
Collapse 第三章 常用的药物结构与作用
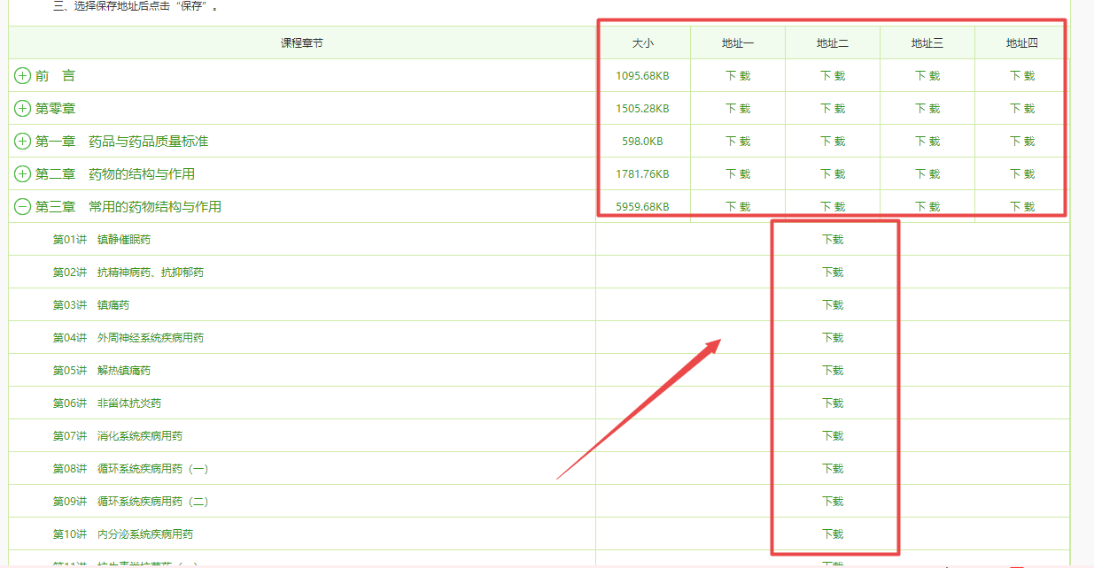tap(23, 207)
